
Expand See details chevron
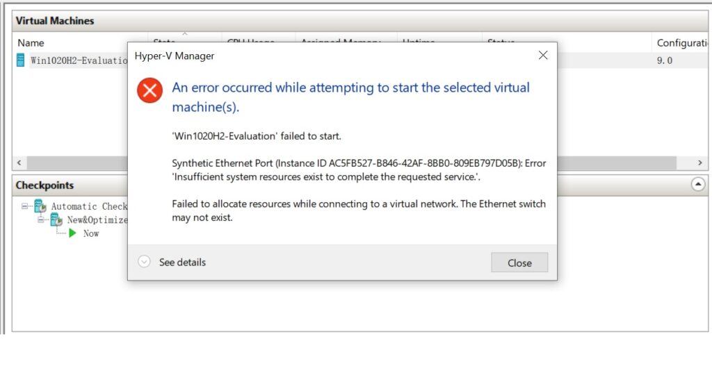145,262
